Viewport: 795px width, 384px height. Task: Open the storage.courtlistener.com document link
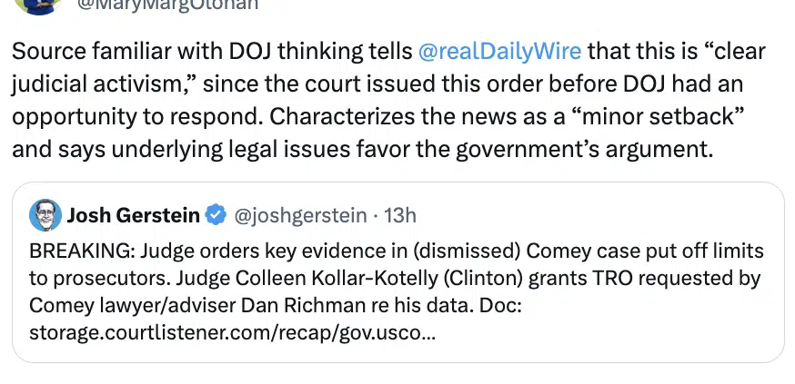[233, 331]
